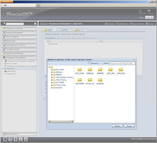This screenshot has width=157, height=143.
Task: Click the network status icon in bottom bar
Action: [x=26, y=139]
